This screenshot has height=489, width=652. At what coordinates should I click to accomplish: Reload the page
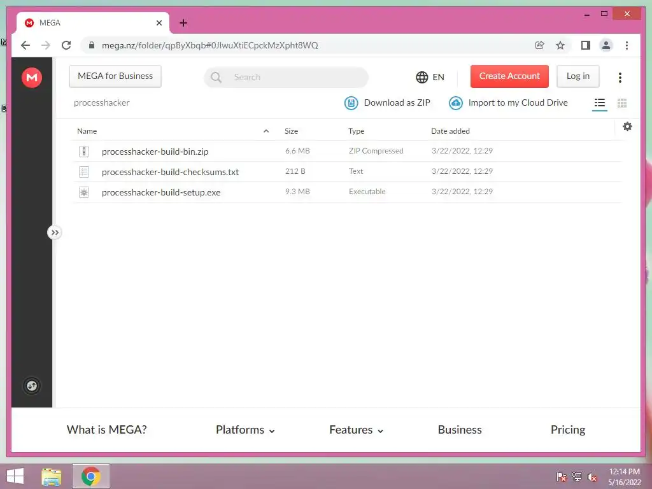(x=66, y=45)
